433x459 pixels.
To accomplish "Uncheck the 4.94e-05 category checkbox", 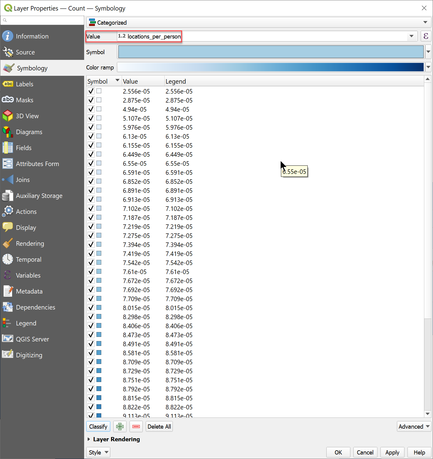I will point(91,109).
